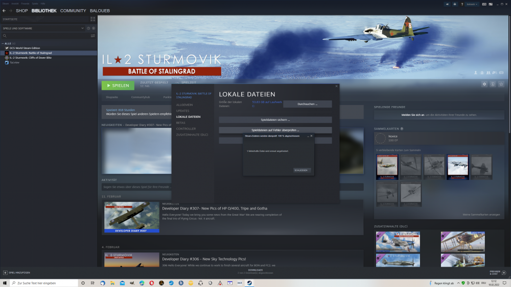Add a game plus icon
The height and width of the screenshot is (287, 511).
point(5,273)
